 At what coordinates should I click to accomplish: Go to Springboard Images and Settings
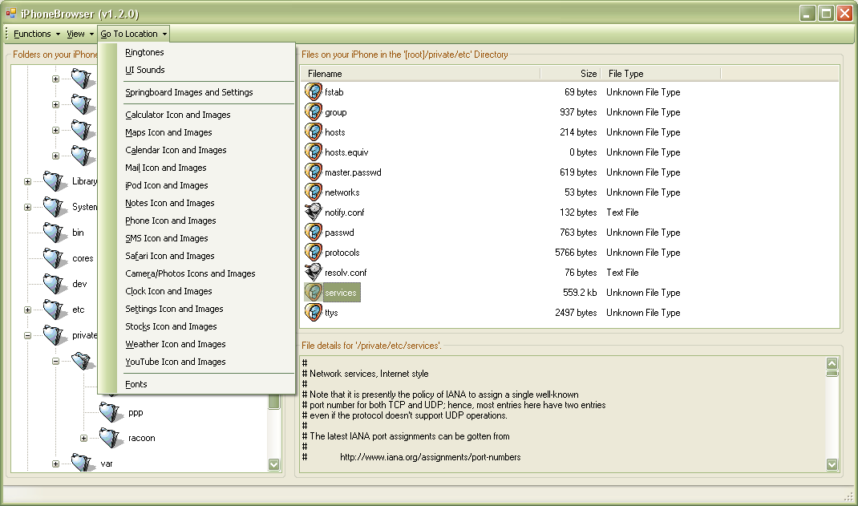coord(188,92)
